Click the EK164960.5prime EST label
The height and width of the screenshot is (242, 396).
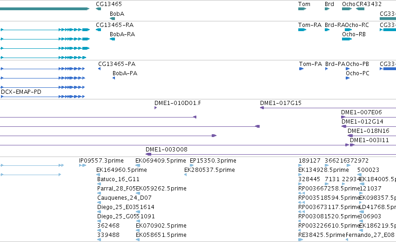click(x=122, y=170)
